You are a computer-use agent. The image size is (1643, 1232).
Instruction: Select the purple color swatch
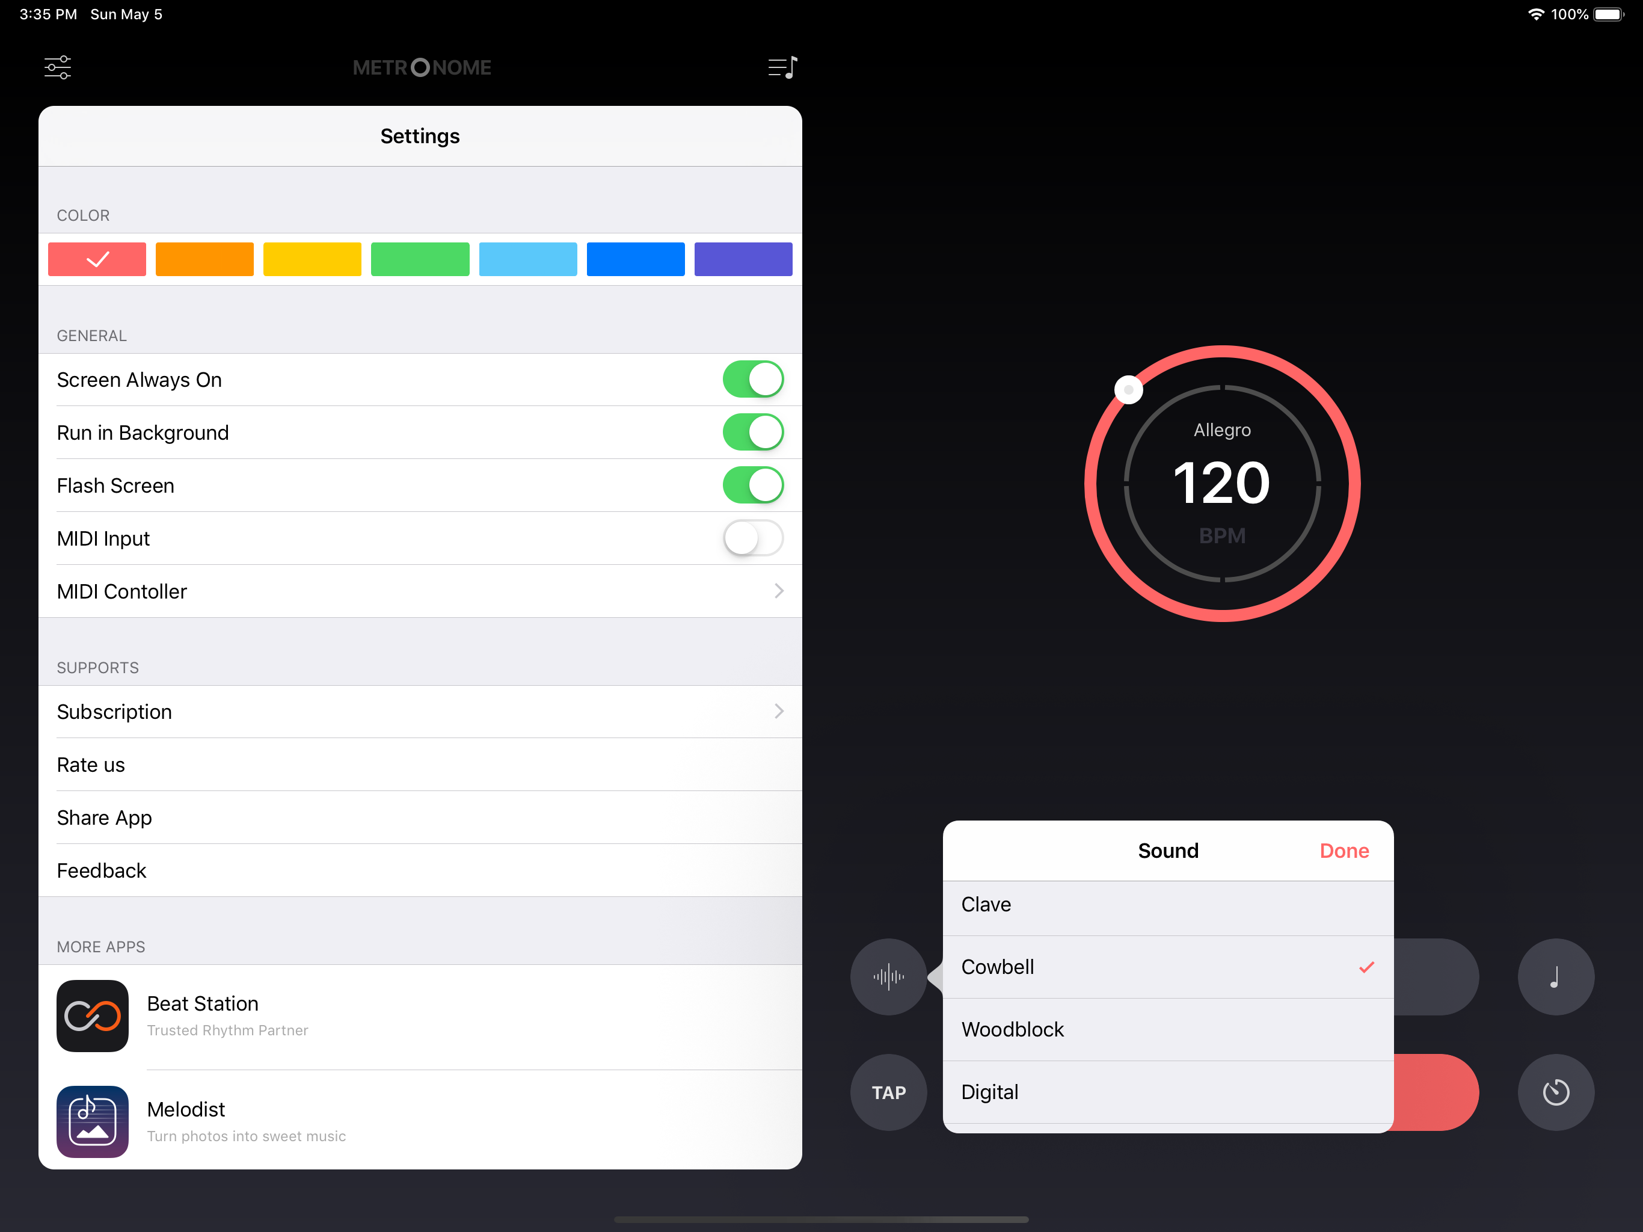743,259
